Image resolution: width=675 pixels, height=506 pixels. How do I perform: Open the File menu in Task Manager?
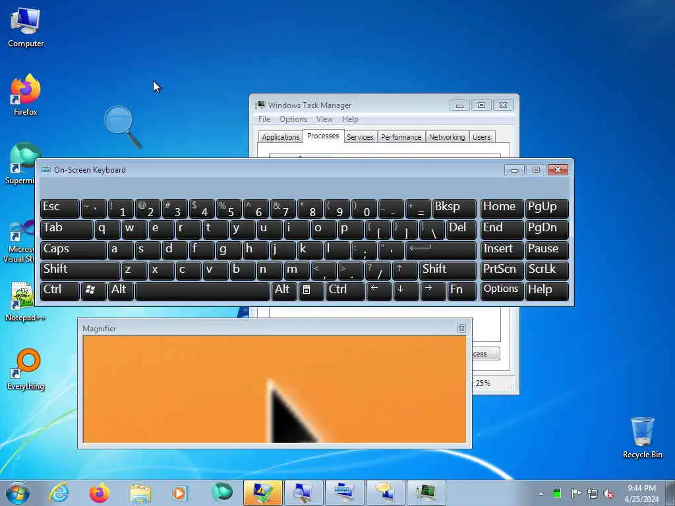(x=264, y=119)
